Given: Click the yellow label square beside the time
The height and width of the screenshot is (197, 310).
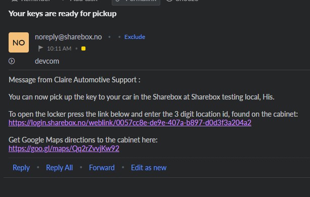Looking at the screenshot, I should pyautogui.click(x=83, y=48).
